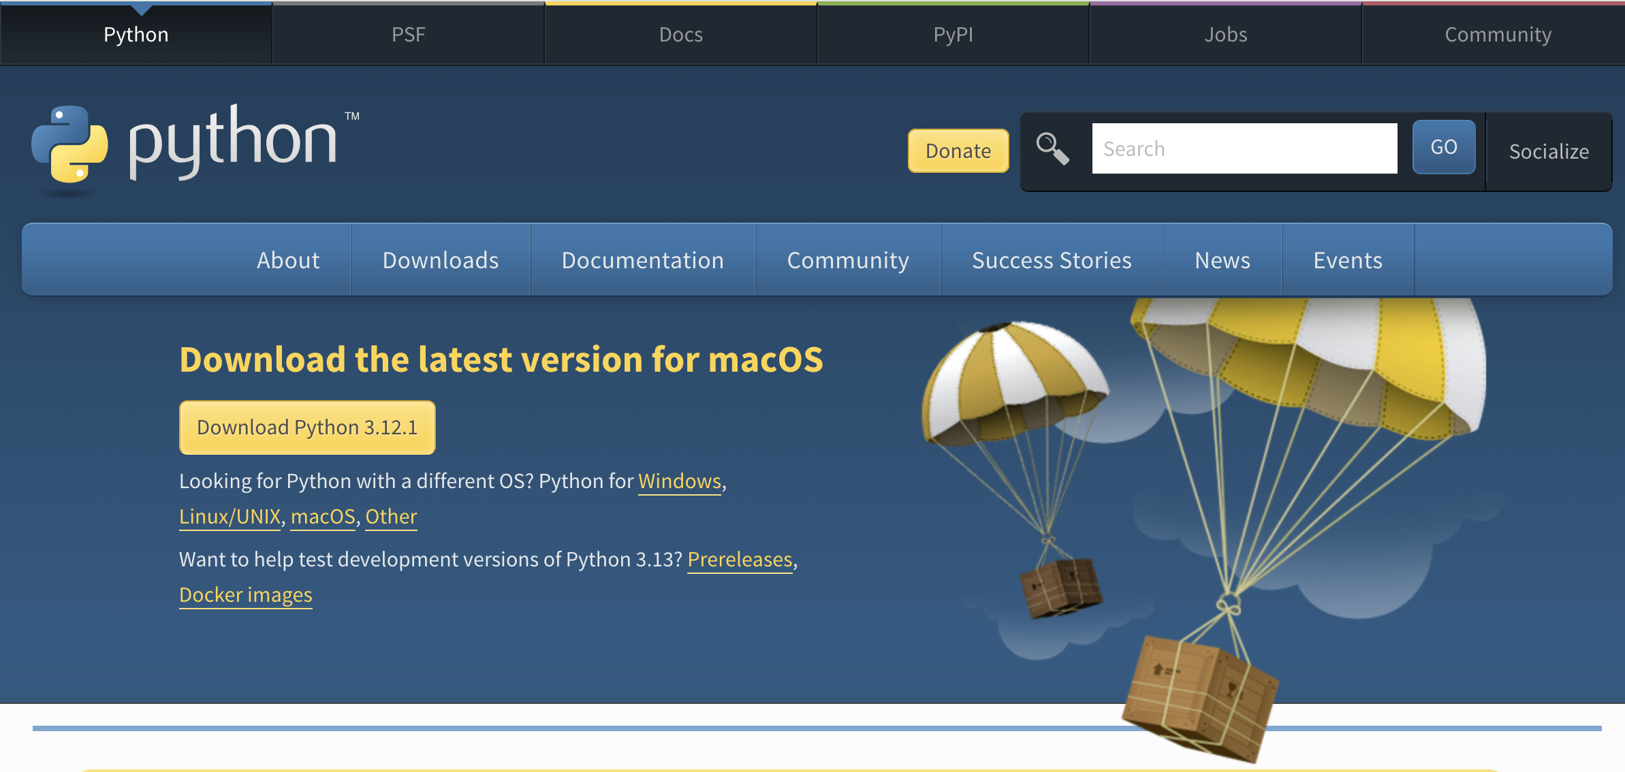Follow the Windows download link
Image resolution: width=1625 pixels, height=772 pixels.
(x=679, y=481)
